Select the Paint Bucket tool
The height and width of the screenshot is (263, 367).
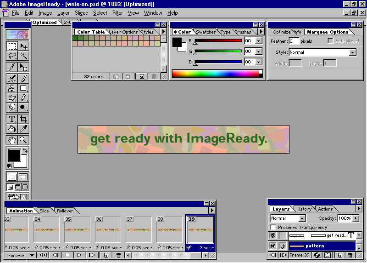point(12,129)
